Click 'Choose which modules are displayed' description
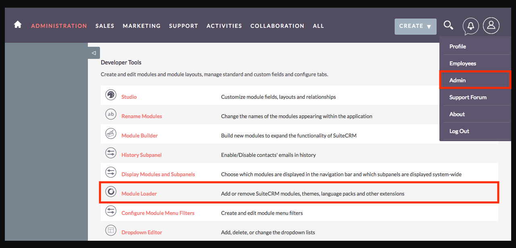The image size is (516, 248). 341,174
